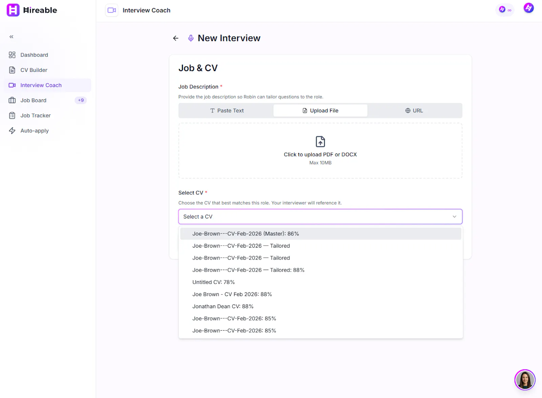
Task: Click the file upload icon in dropzone
Action: [320, 142]
